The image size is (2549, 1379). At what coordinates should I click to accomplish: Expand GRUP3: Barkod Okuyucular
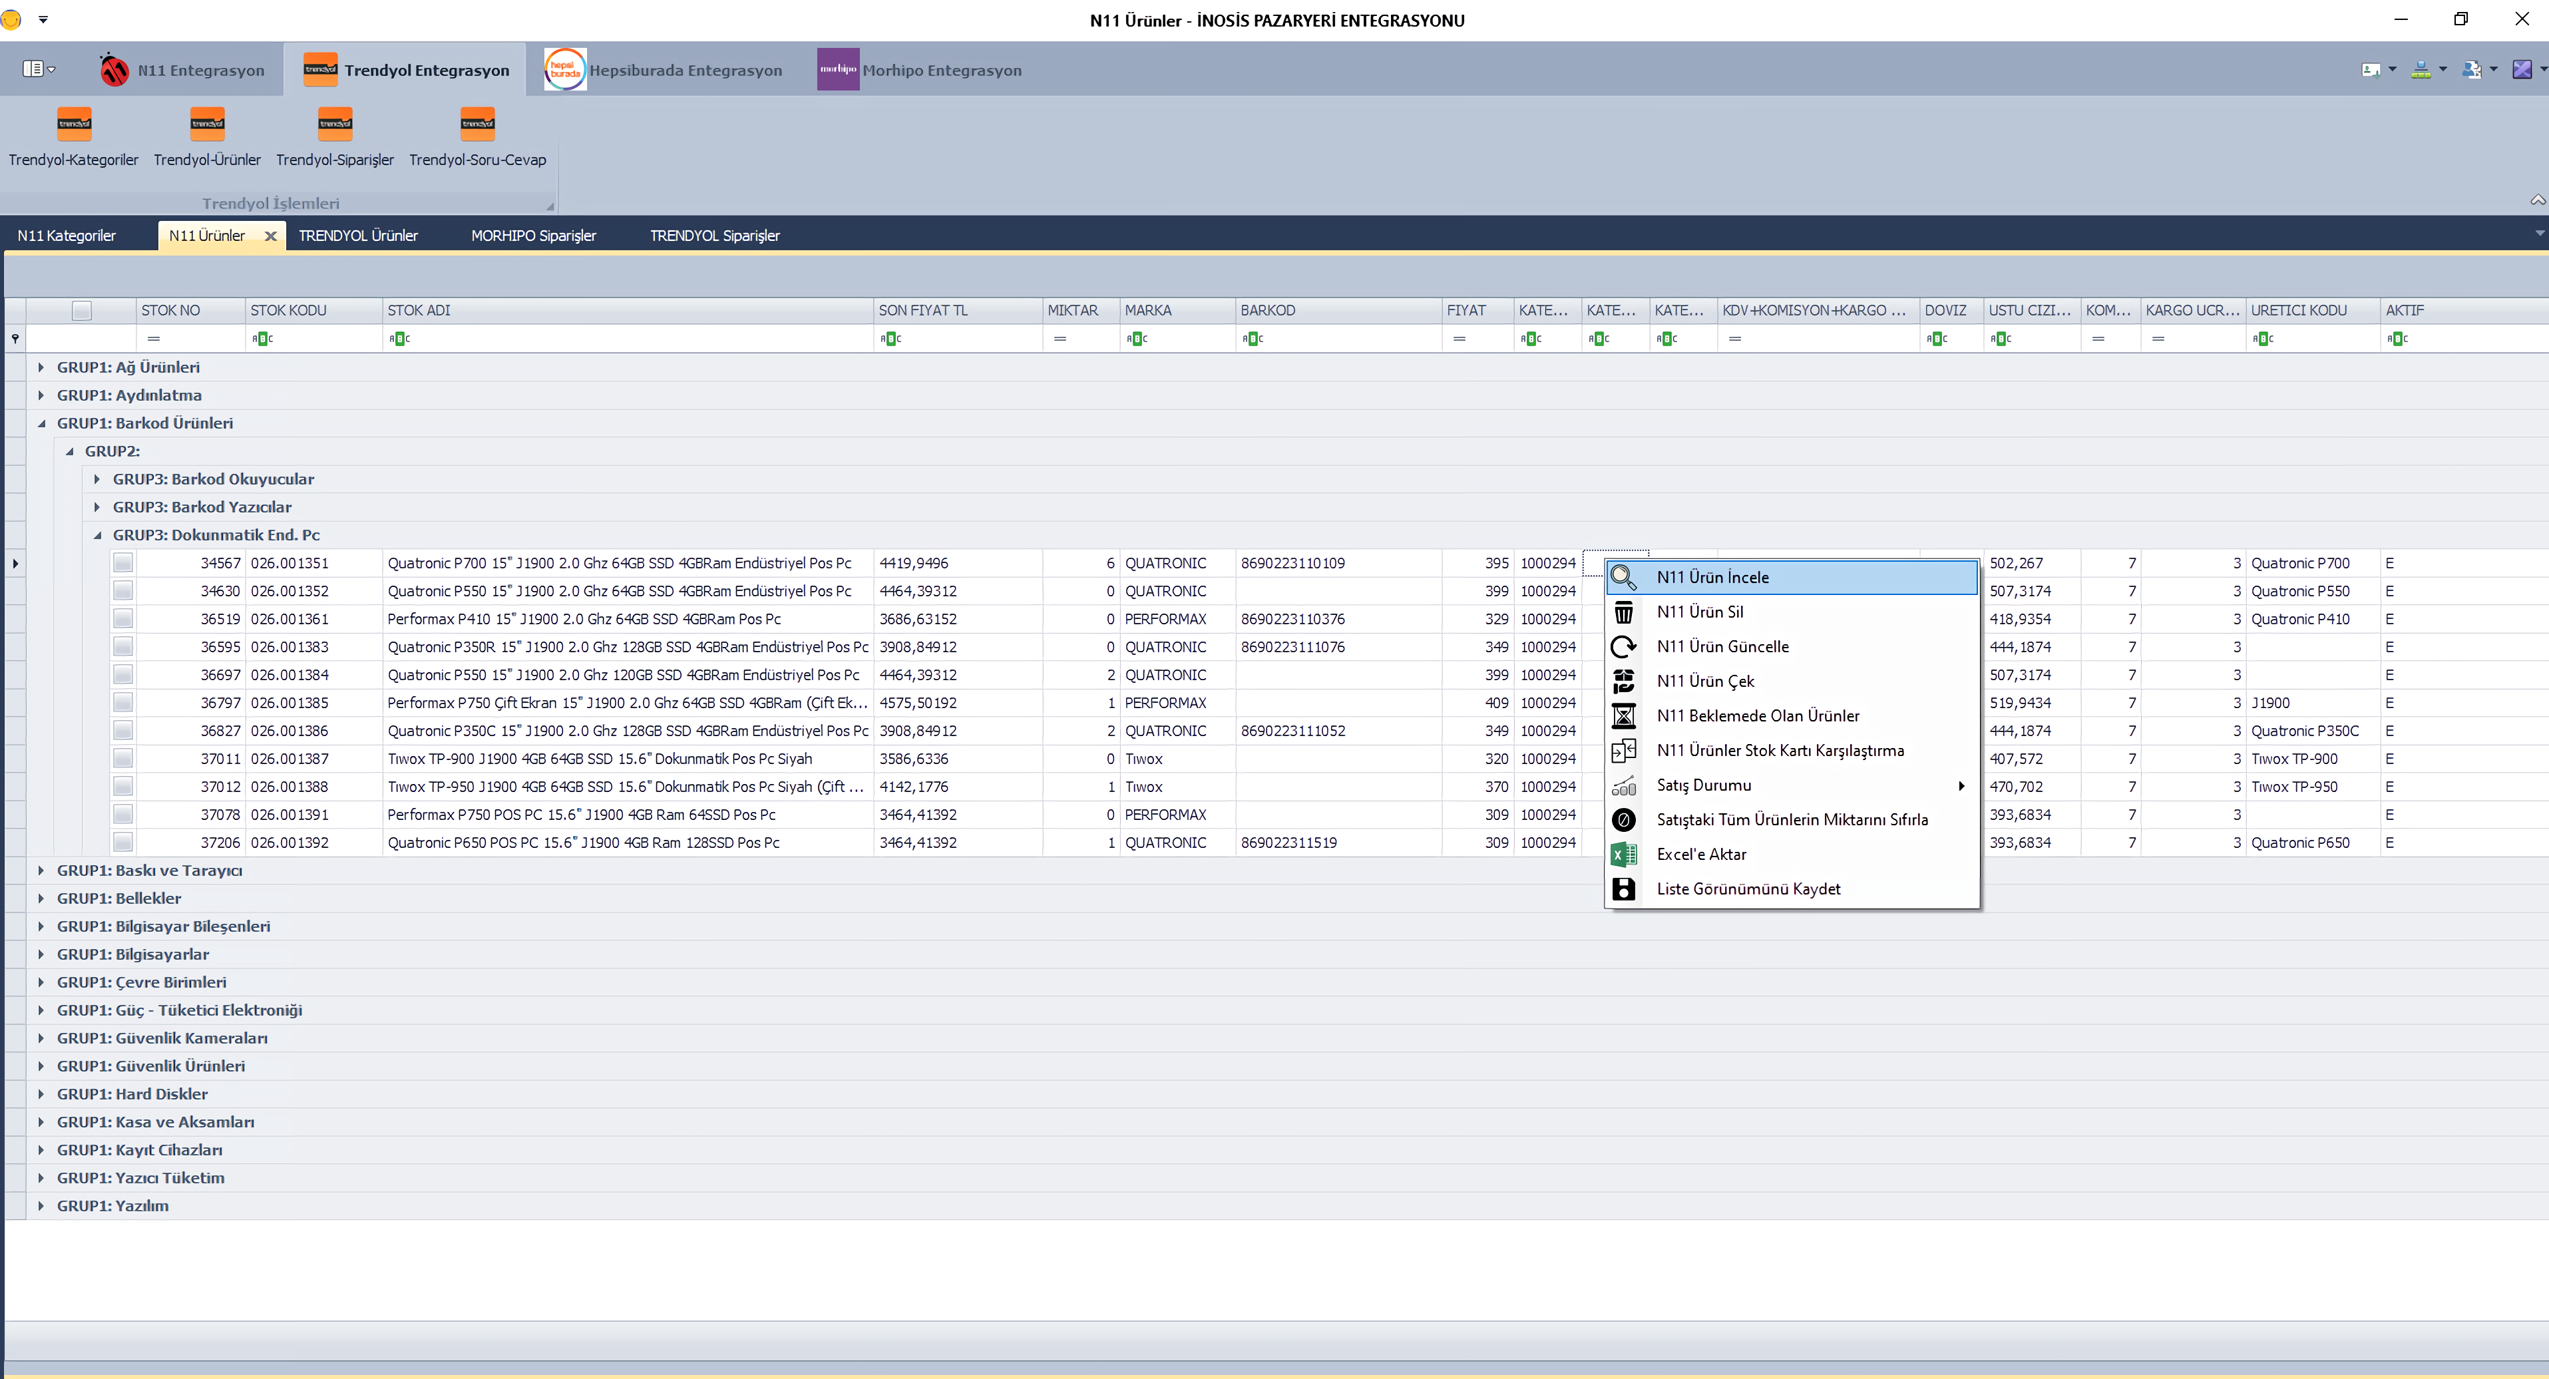[97, 479]
